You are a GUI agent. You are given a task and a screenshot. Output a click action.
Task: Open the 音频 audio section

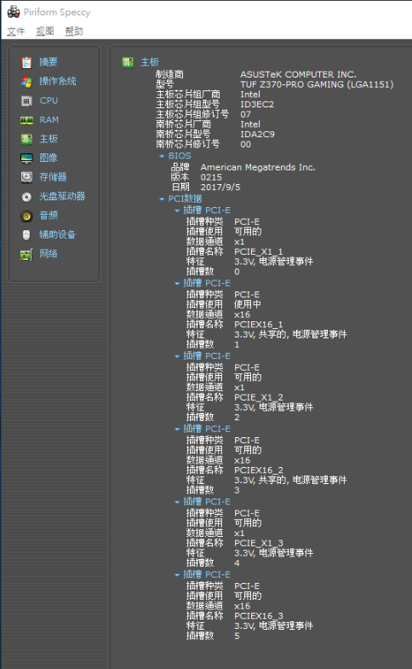pos(49,216)
